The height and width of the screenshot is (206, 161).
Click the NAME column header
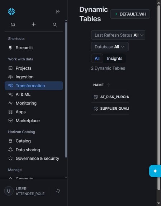pos(98,85)
